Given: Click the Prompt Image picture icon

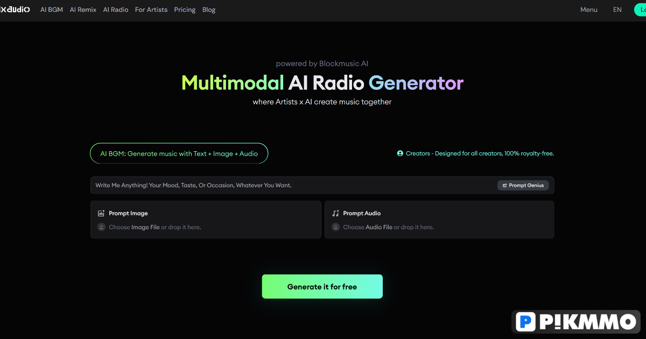Looking at the screenshot, I should point(101,213).
